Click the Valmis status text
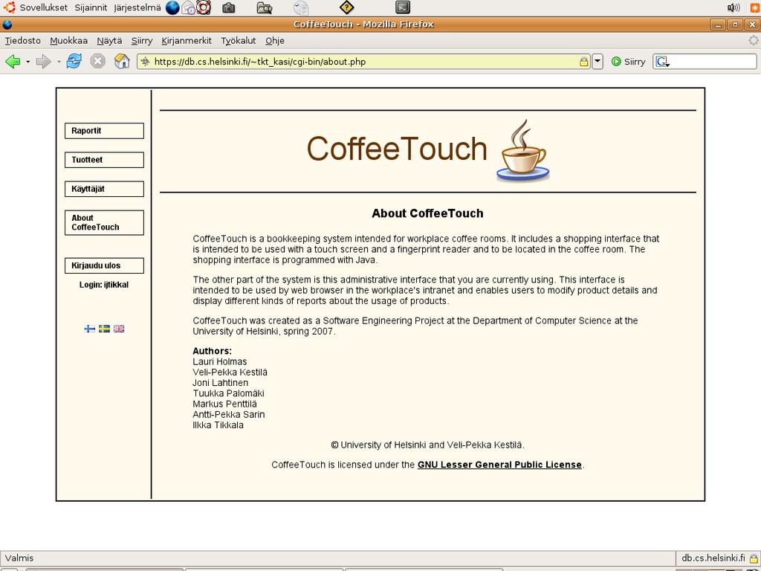Screen dimensions: 761x571 pyautogui.click(x=19, y=558)
